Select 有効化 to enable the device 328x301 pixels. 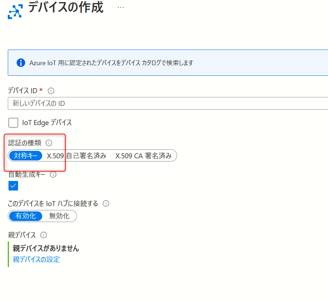[26, 216]
